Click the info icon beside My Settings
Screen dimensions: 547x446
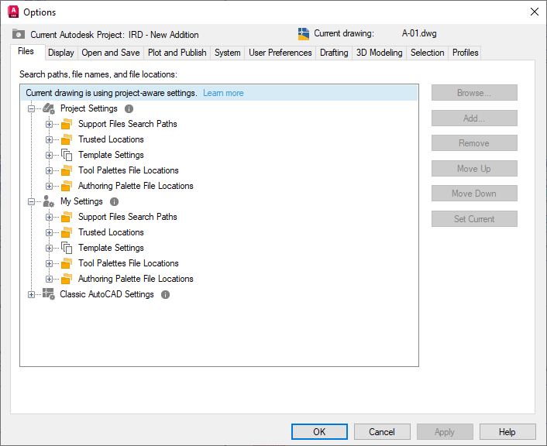pos(114,201)
